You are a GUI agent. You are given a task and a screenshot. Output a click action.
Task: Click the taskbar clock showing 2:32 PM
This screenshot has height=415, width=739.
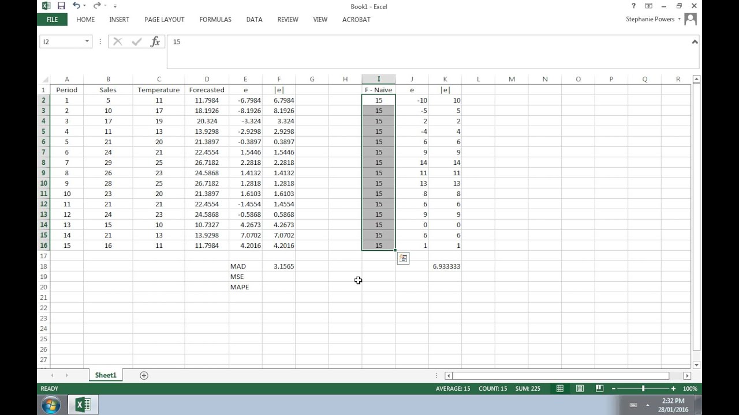pos(673,401)
